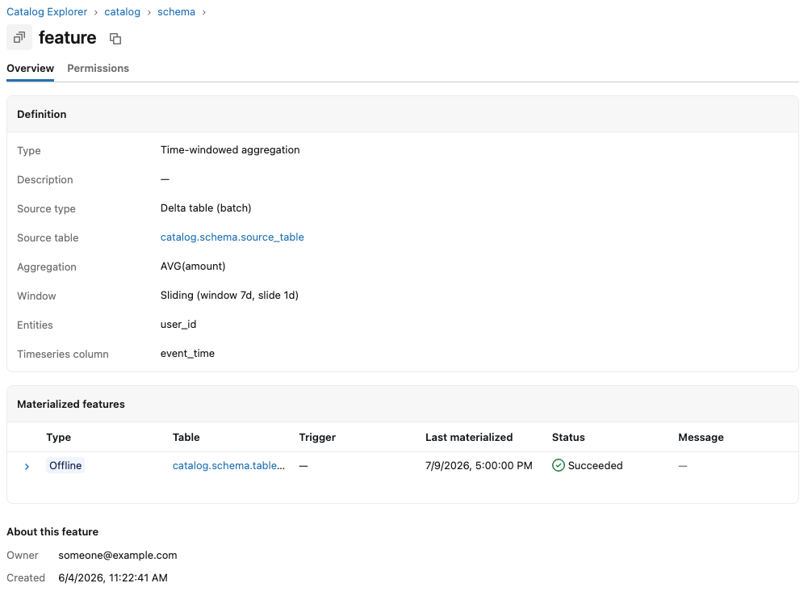
Task: Click the Succeeded status text
Action: tap(595, 465)
